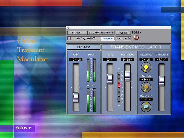Click the preset up/down stepper arrows
The image size is (184, 138).
pyautogui.click(x=69, y=38)
